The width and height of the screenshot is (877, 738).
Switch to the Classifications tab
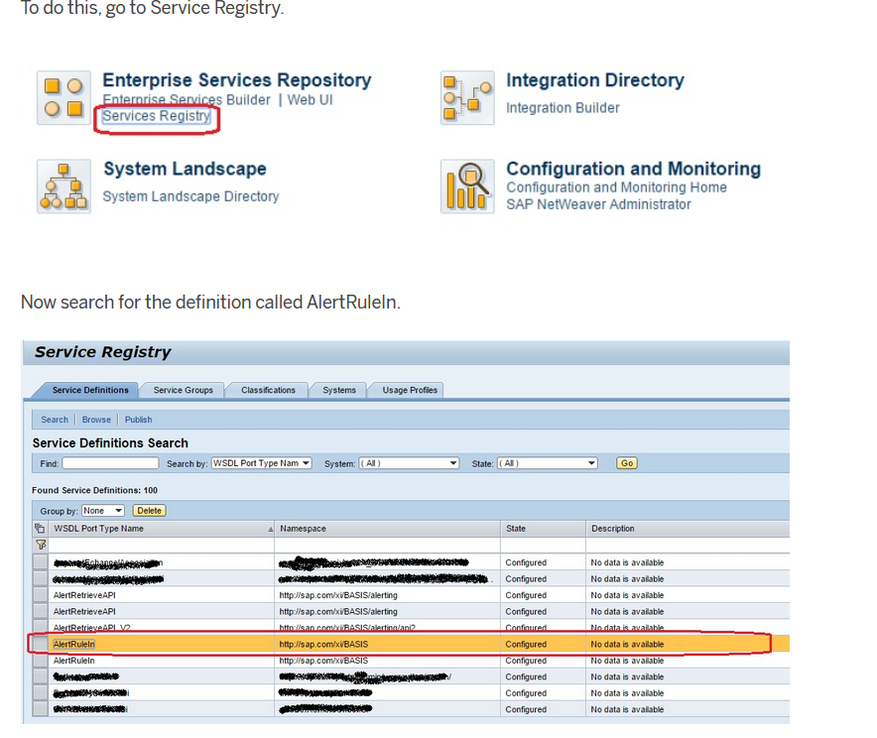pos(268,390)
